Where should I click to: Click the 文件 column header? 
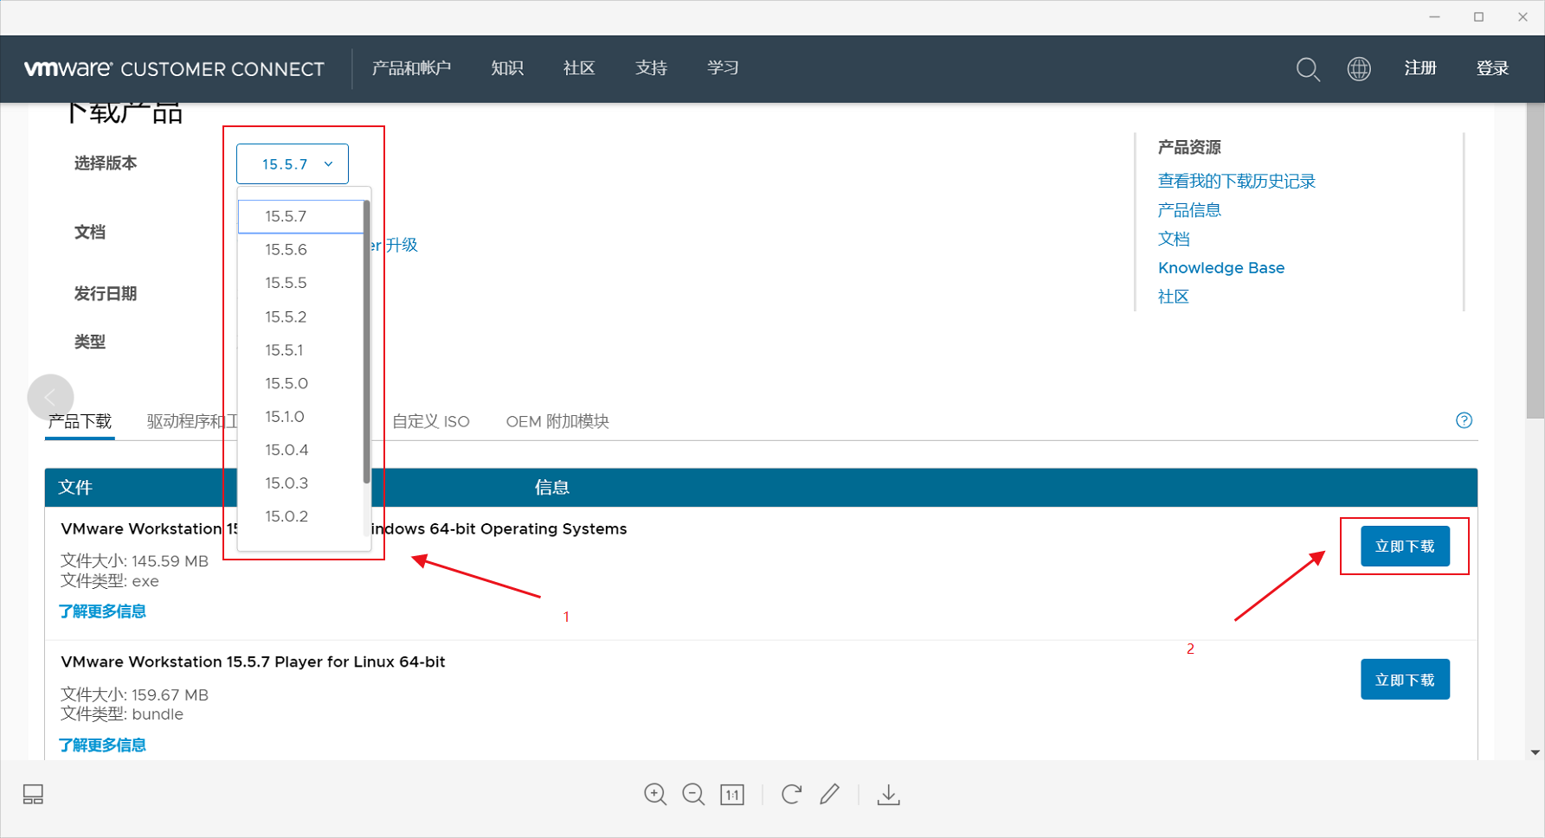click(75, 487)
